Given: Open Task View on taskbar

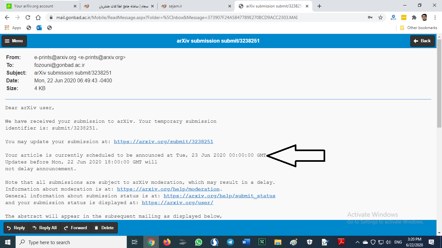Looking at the screenshot, I should point(135,242).
